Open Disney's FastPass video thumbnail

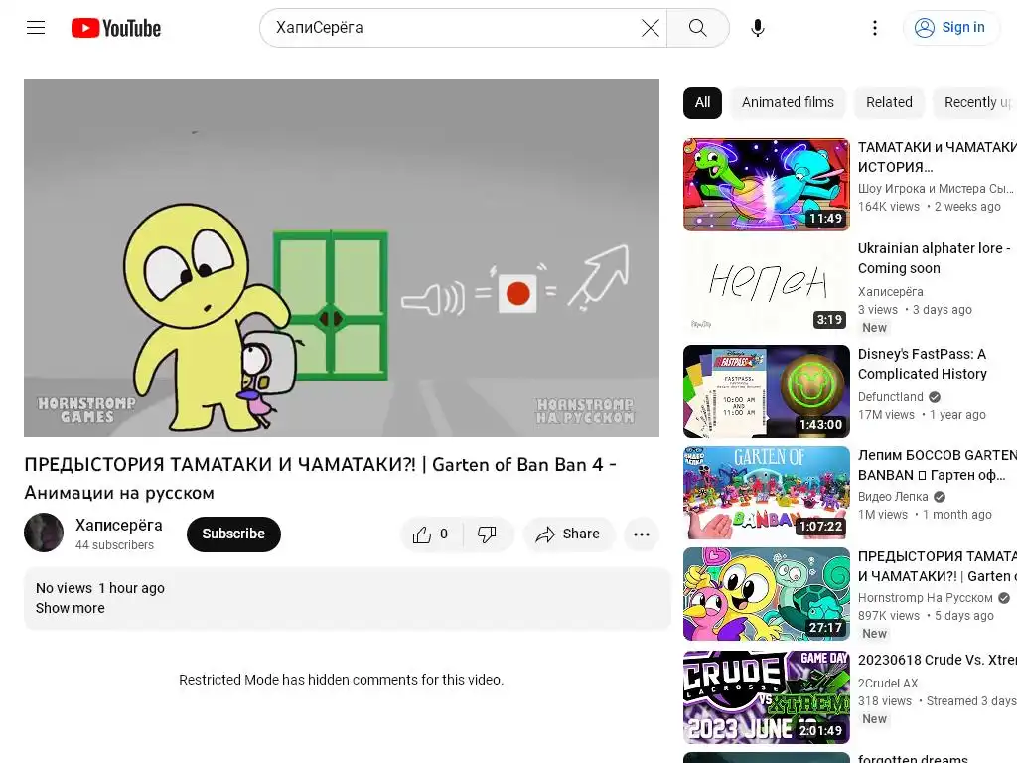coord(766,391)
